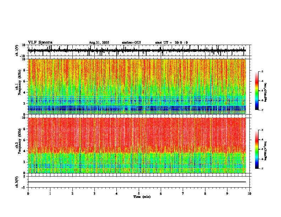281x217 pixels.
Task: Click time axis tick label "1"
Action: [50, 194]
